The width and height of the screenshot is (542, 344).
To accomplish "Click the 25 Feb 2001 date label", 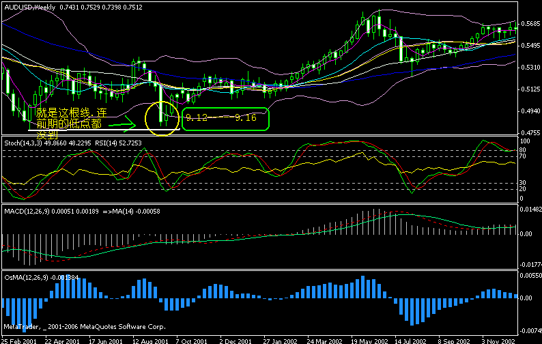I will 19,341.
